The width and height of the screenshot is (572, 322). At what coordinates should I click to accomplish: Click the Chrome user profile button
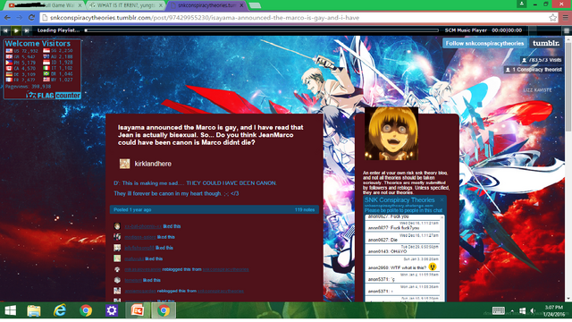pos(522,4)
